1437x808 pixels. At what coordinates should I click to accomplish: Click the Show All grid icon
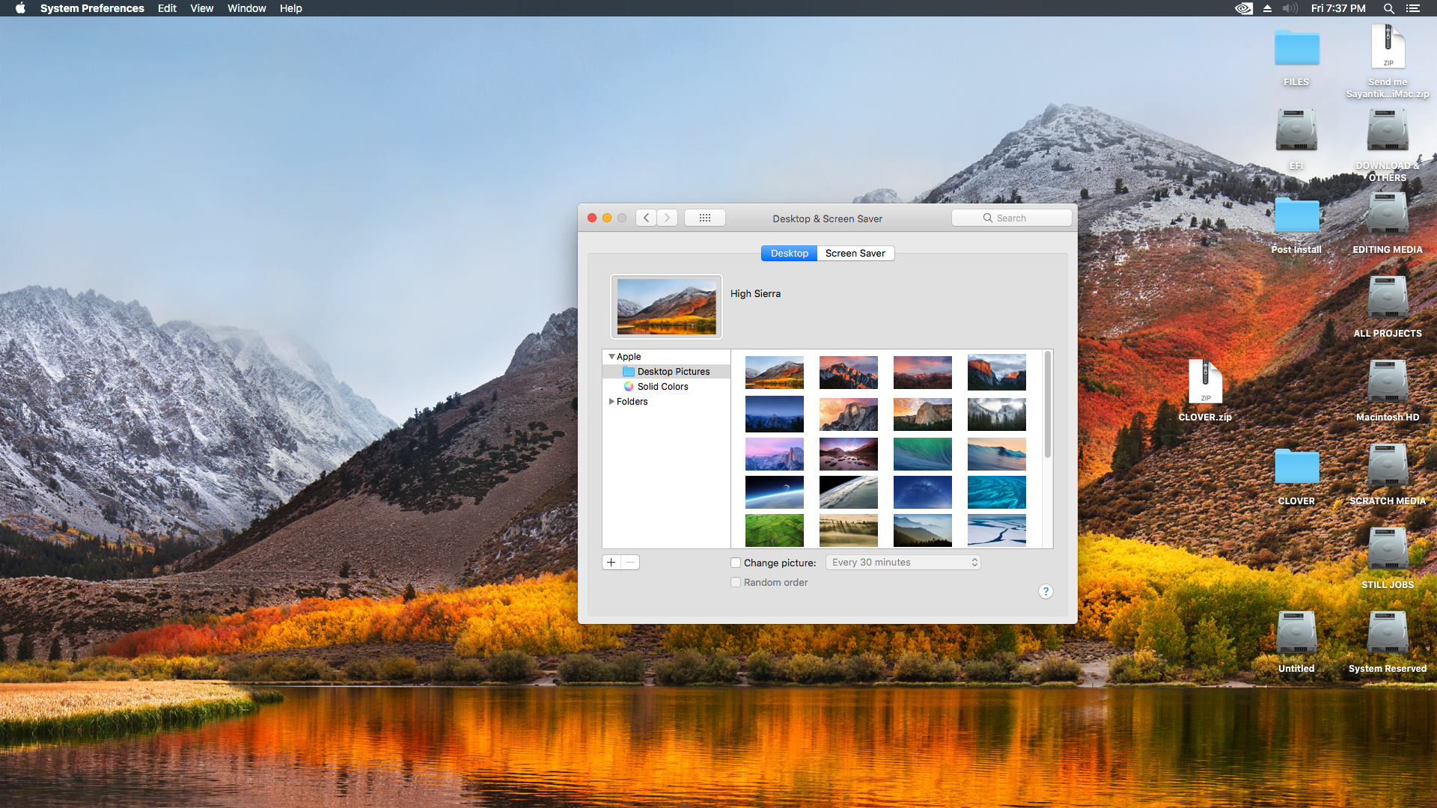pos(704,218)
